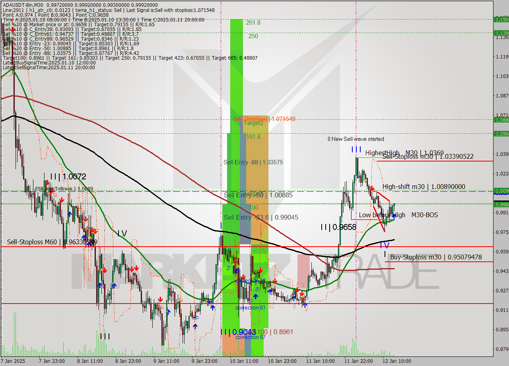Select the 0.998 current price tag
The width and height of the screenshot is (509, 366).
coord(501,204)
